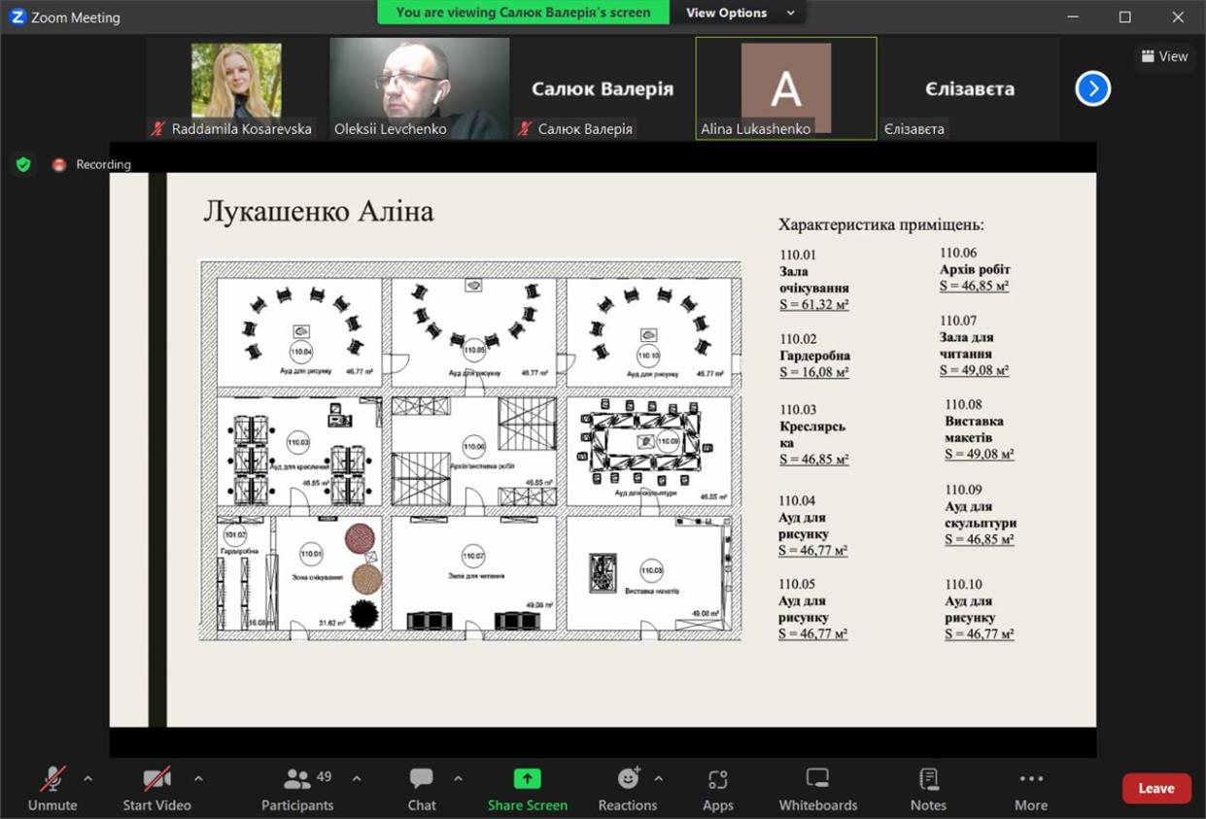Expand chat options arrow
The height and width of the screenshot is (819, 1206).
(x=458, y=778)
